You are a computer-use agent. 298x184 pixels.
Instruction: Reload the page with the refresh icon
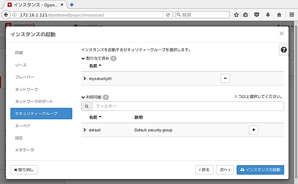tap(168, 15)
